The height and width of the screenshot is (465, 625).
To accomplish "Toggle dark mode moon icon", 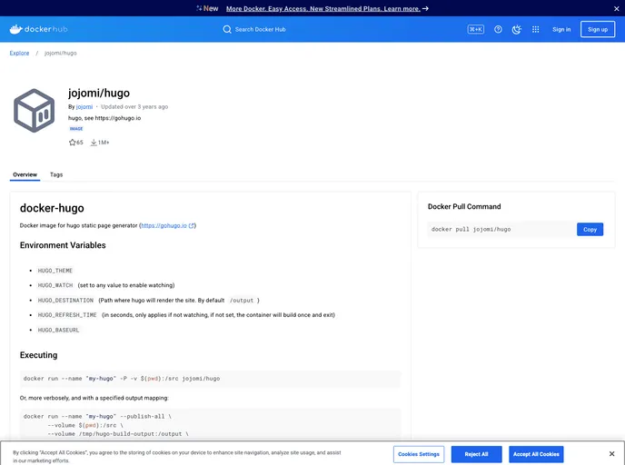I will coord(517,29).
